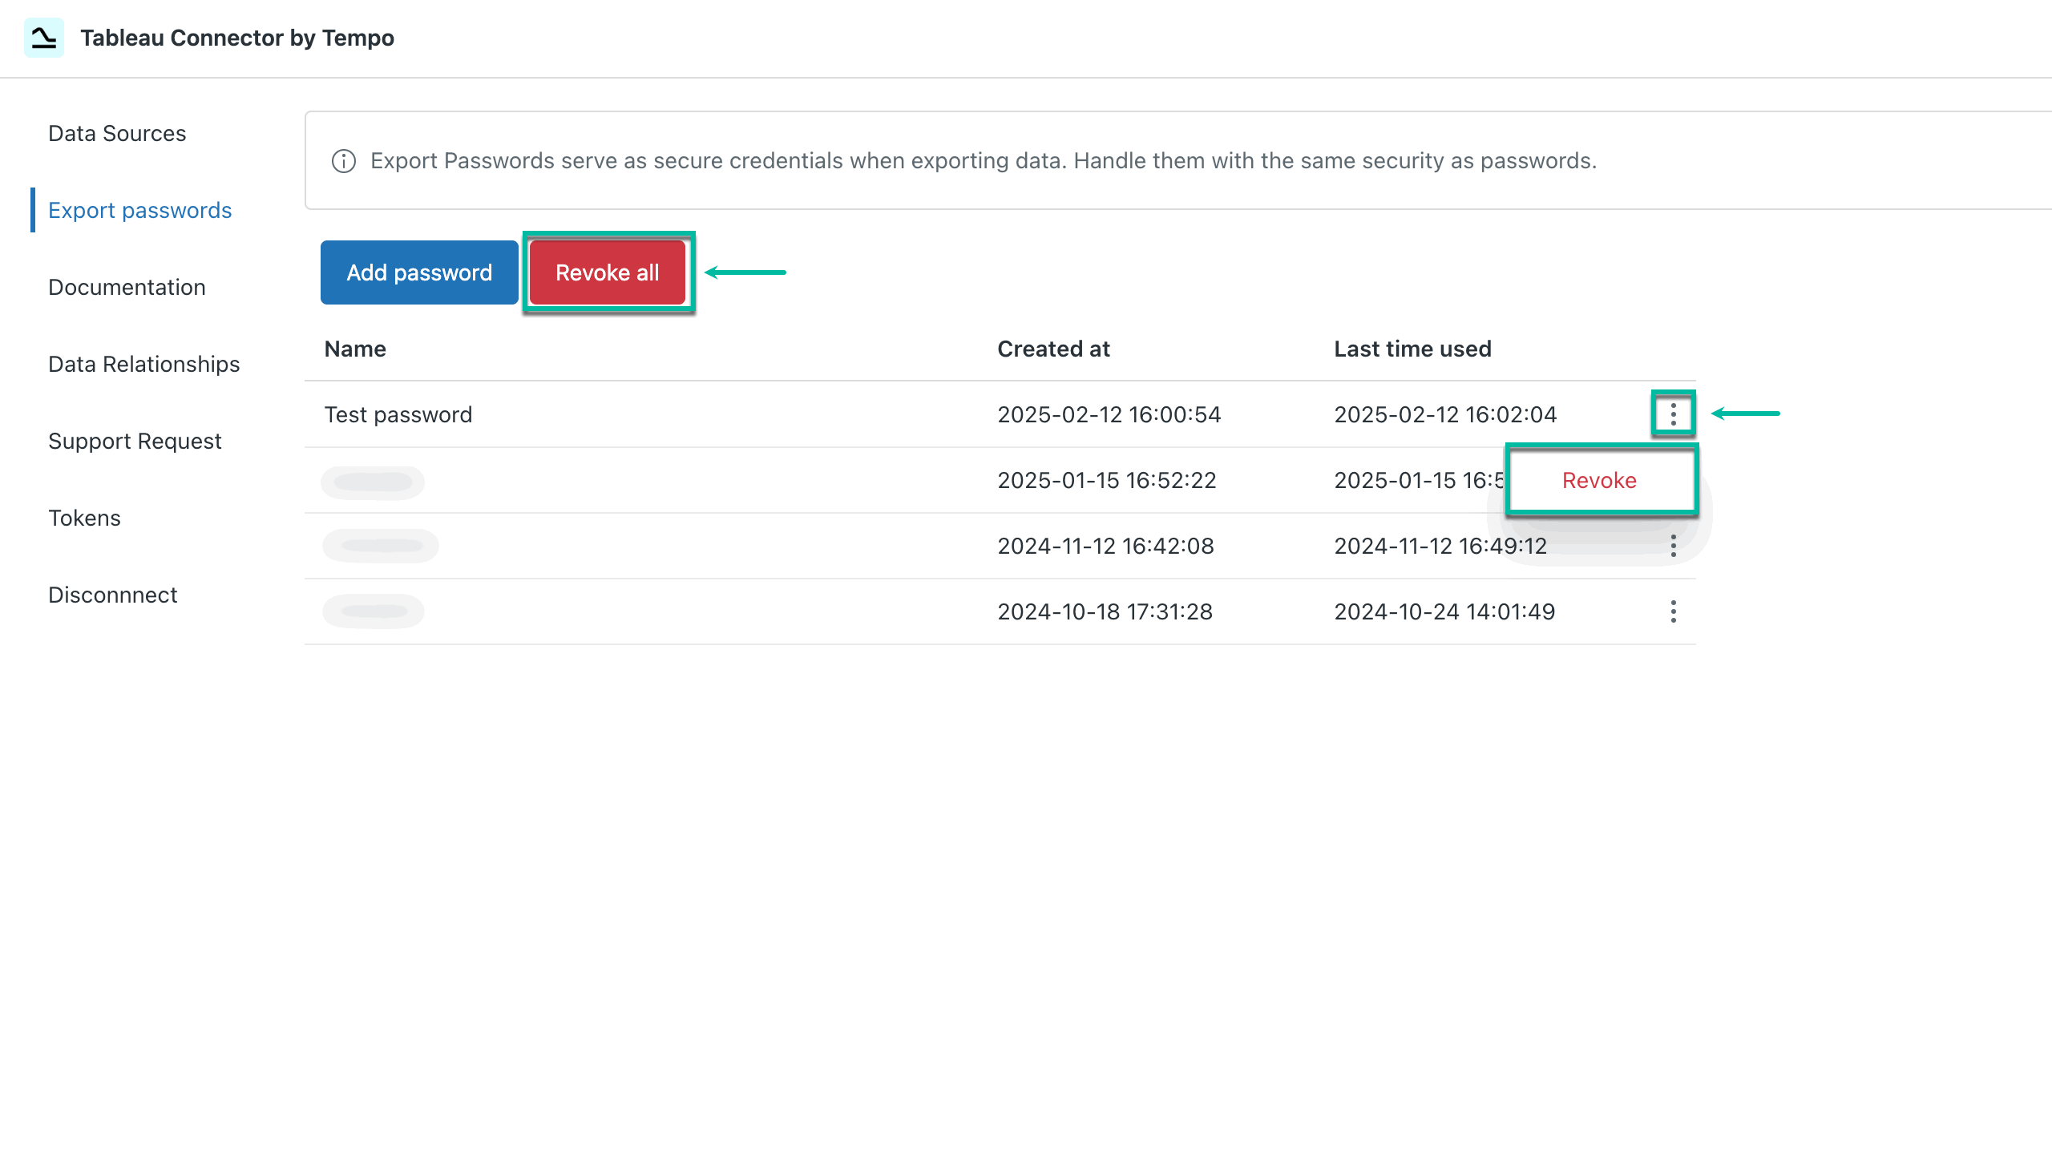2052x1154 pixels.
Task: Click the Tableau Connector by Tempo title
Action: 237,37
